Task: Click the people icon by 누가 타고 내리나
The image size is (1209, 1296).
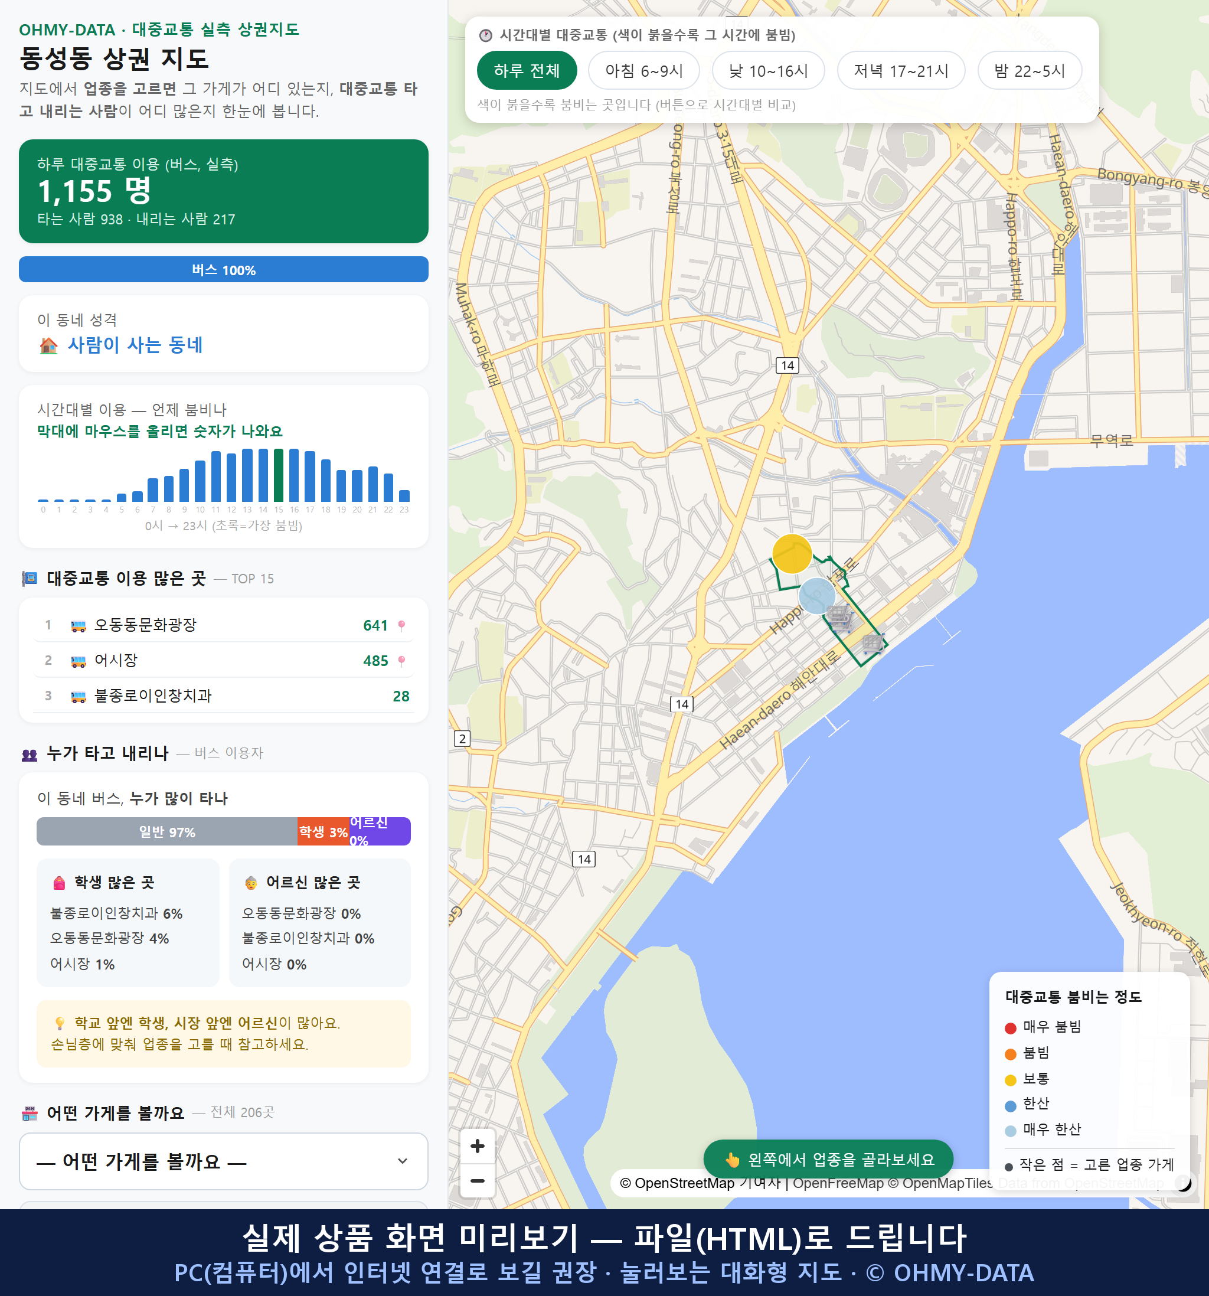Action: (30, 754)
